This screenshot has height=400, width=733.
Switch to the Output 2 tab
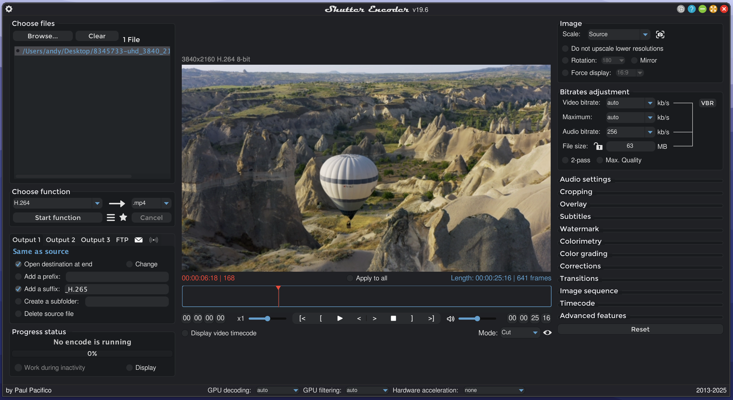[x=60, y=240]
